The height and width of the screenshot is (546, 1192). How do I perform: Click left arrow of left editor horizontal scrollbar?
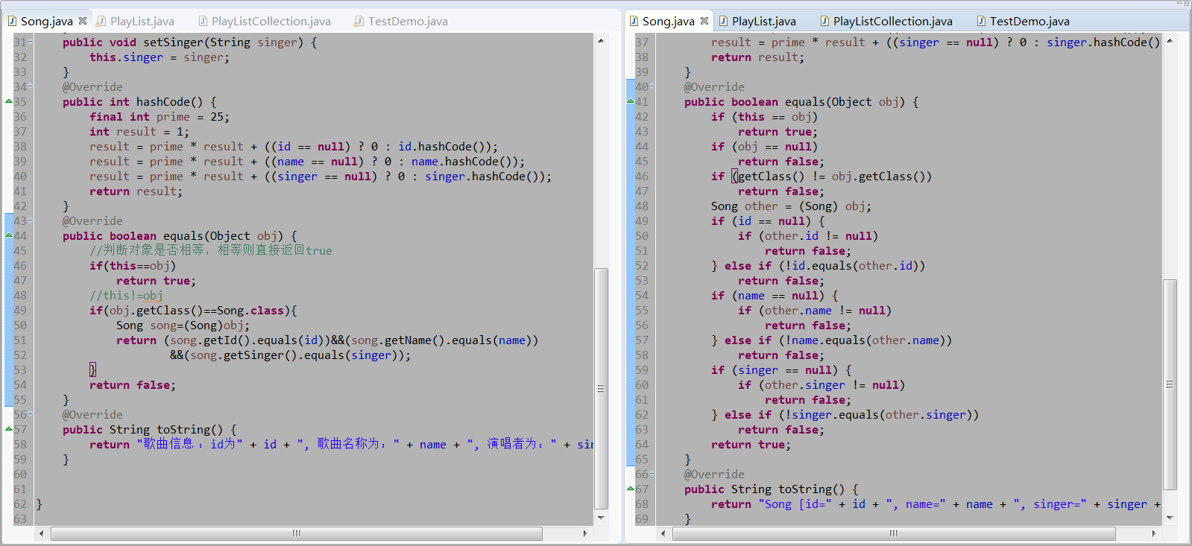tap(41, 533)
